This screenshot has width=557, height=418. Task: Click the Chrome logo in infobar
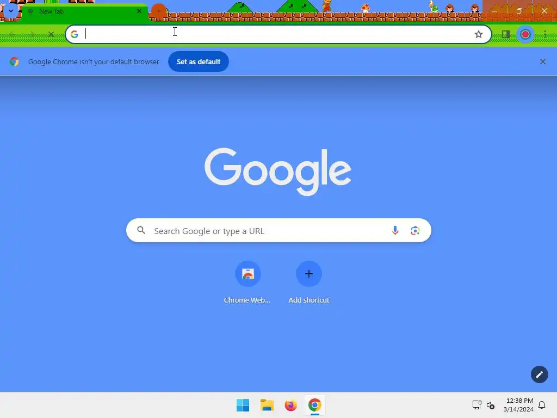click(14, 62)
